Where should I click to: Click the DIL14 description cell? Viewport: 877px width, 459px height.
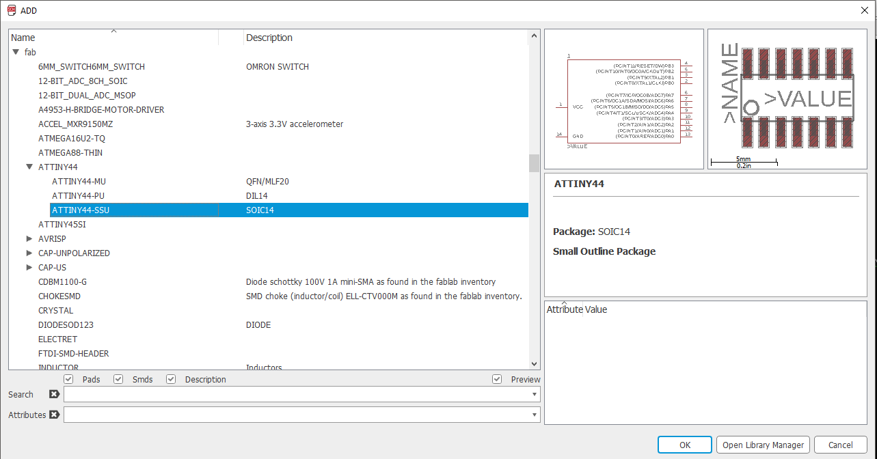(x=257, y=195)
